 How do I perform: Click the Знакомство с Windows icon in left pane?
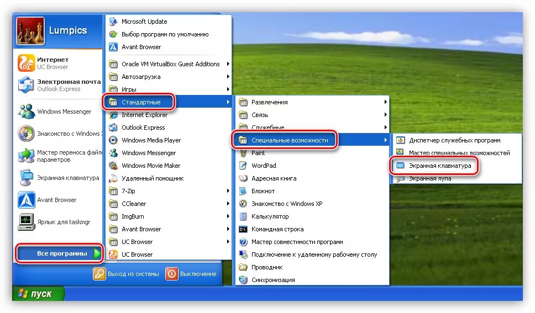(x=27, y=134)
